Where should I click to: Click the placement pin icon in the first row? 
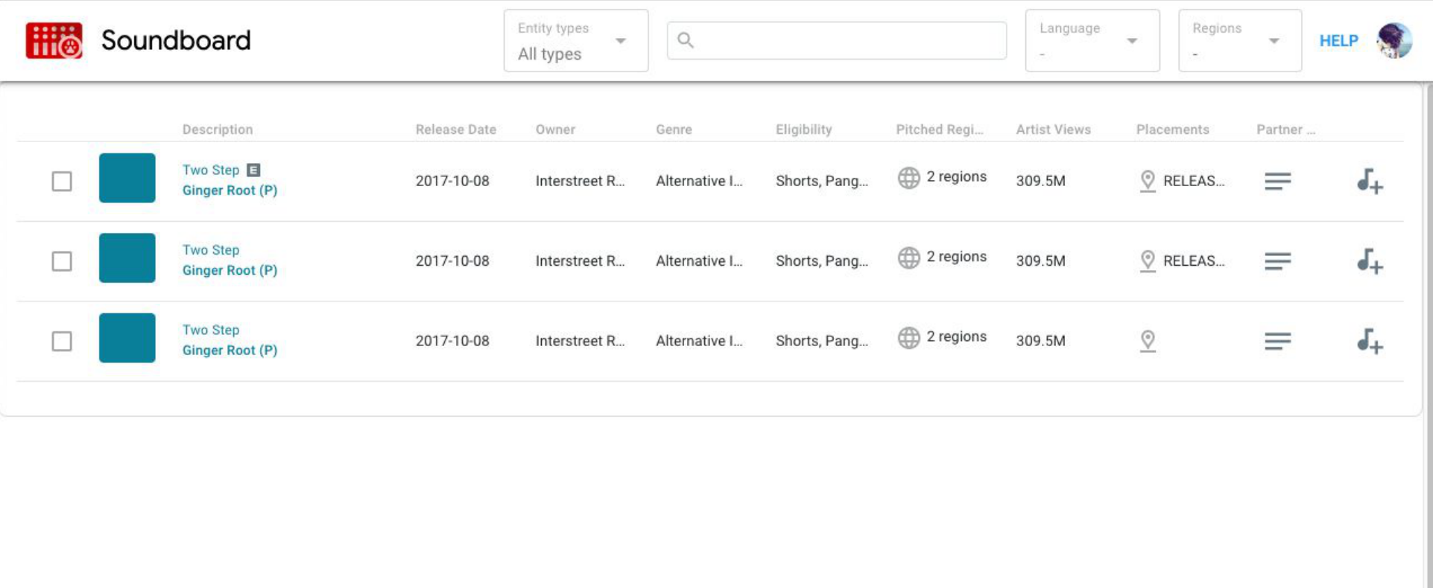click(1148, 181)
